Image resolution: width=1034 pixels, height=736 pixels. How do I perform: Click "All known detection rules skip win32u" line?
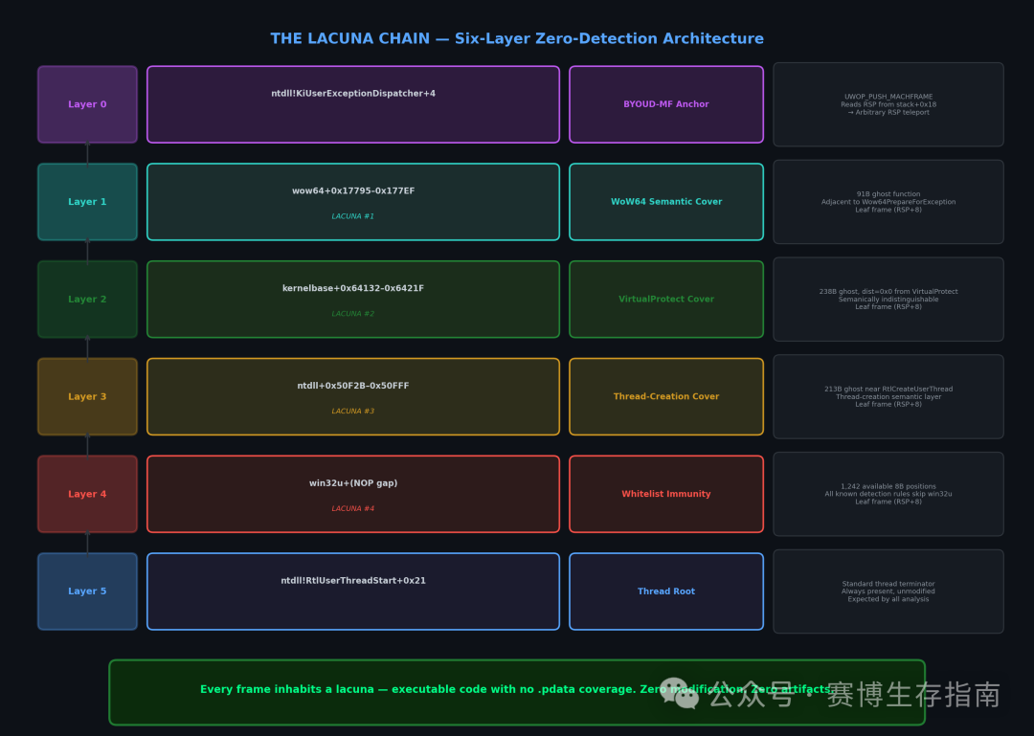click(888, 494)
